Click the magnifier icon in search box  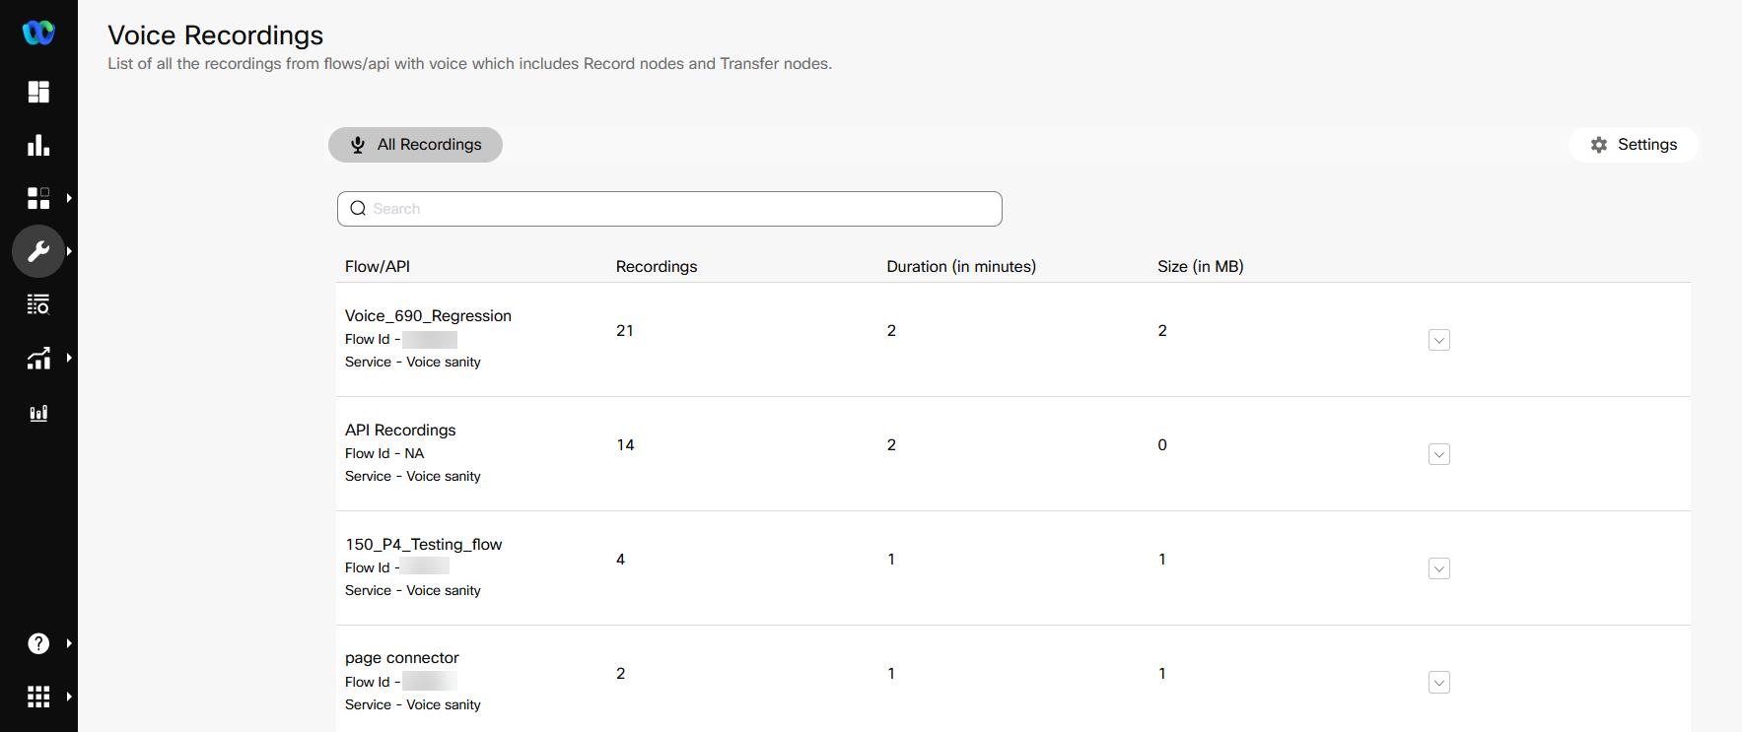[358, 209]
